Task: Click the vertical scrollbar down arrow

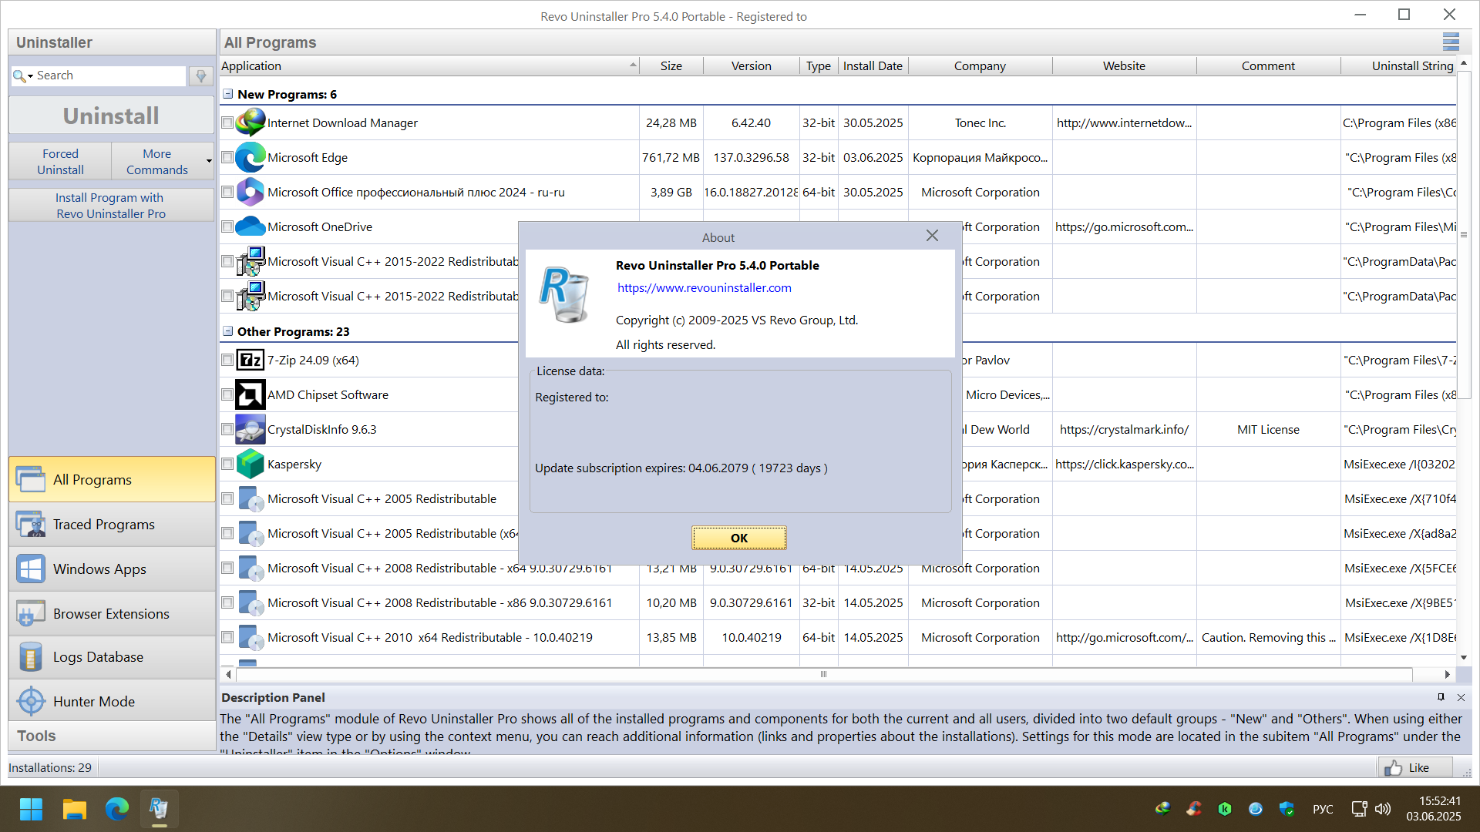Action: (x=1464, y=657)
